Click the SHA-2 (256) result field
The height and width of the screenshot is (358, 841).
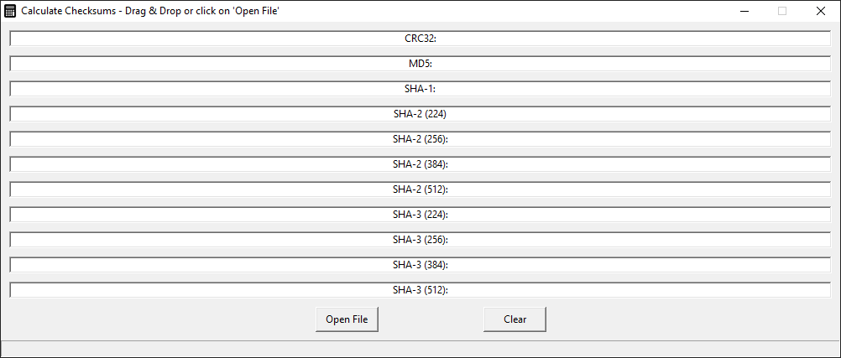click(x=420, y=139)
